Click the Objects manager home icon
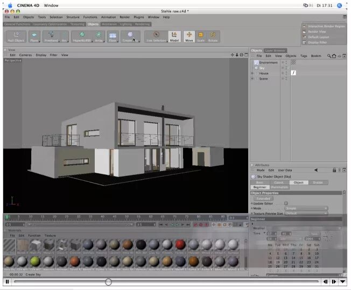 [334, 56]
